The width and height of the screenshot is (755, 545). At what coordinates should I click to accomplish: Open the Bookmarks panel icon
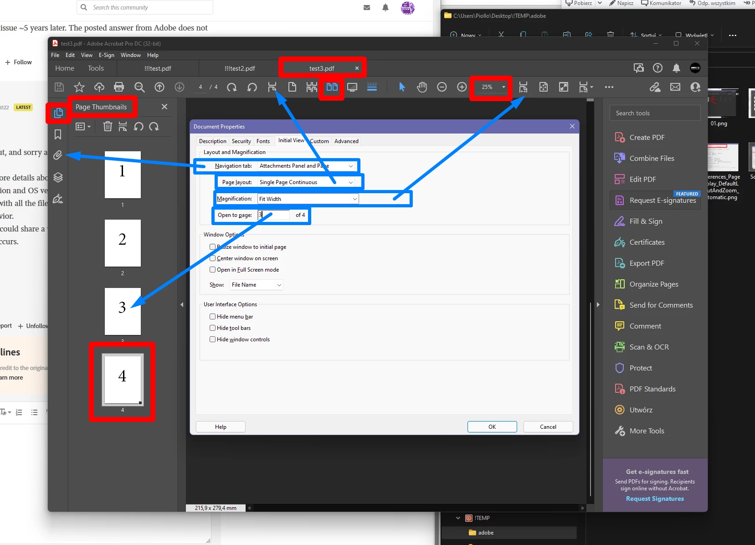58,134
